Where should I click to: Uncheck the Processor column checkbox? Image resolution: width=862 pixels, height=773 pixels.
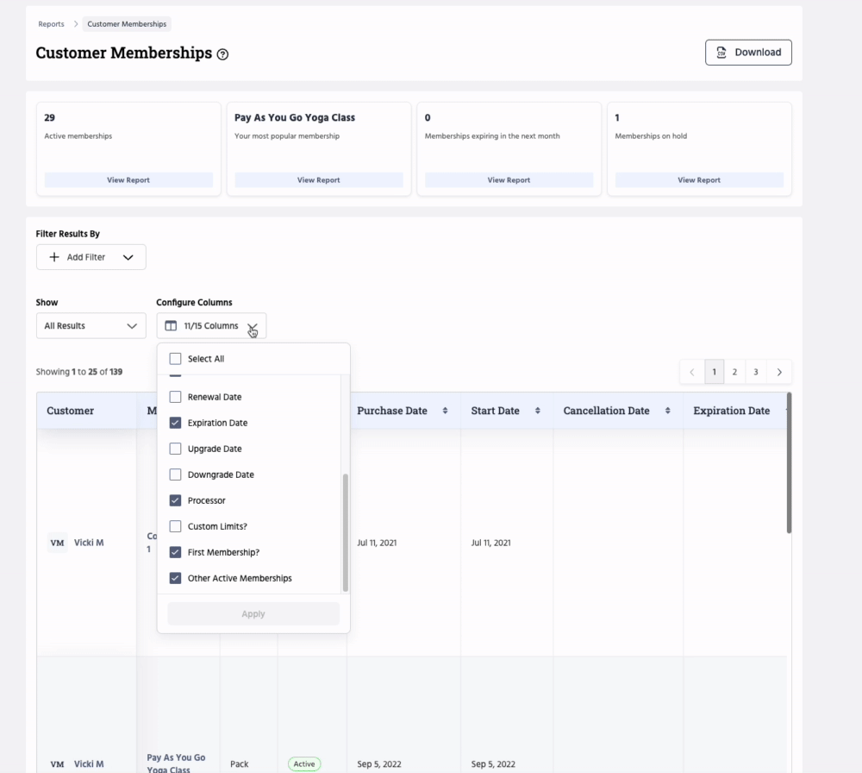tap(176, 500)
